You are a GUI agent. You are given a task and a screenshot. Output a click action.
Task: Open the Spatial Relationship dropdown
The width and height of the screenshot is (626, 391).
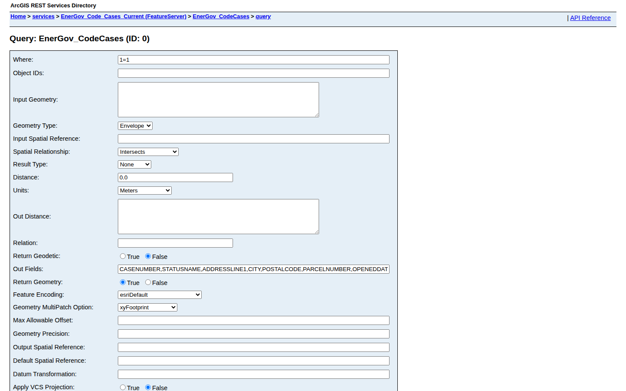[148, 152]
